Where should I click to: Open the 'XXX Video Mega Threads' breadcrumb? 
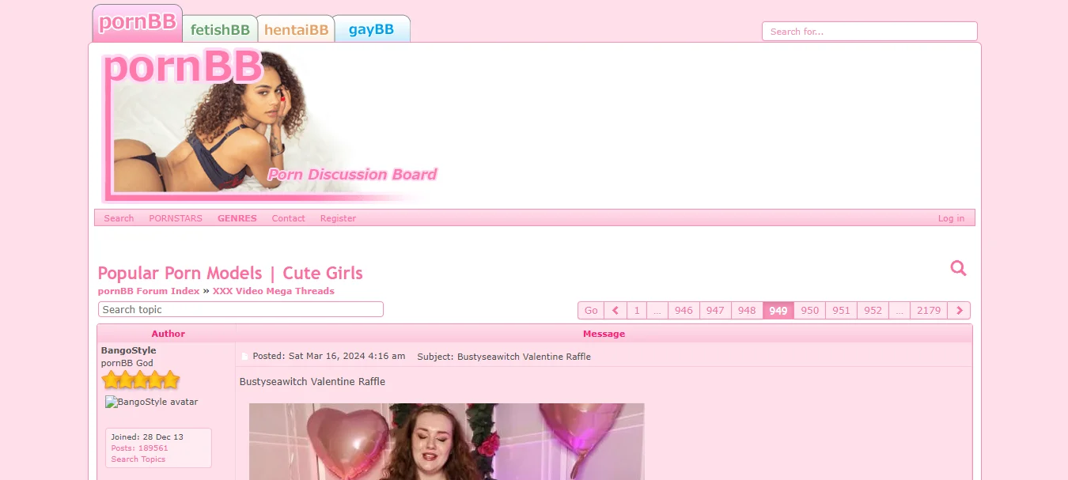[x=274, y=291]
